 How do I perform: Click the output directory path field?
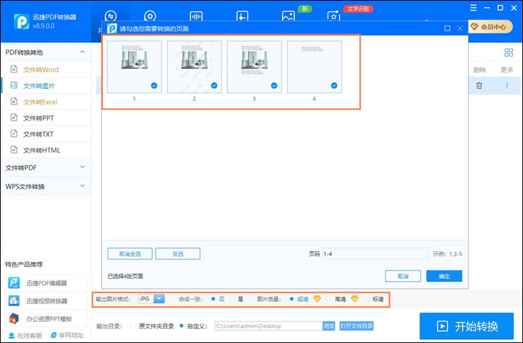(269, 326)
